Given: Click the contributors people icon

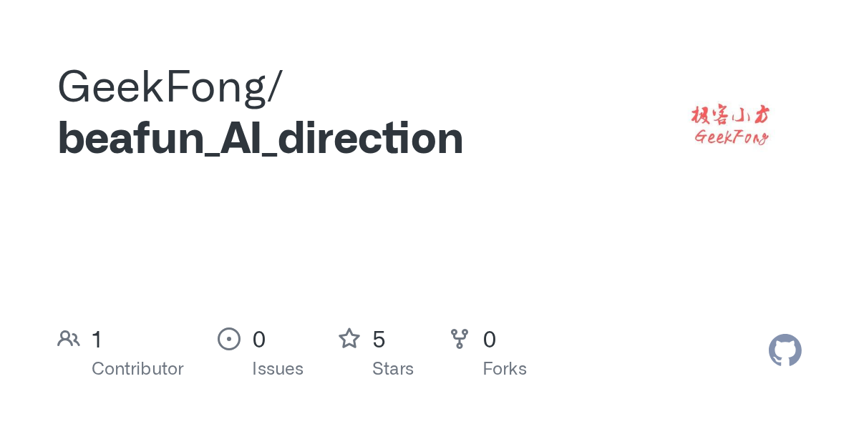Looking at the screenshot, I should coord(69,339).
